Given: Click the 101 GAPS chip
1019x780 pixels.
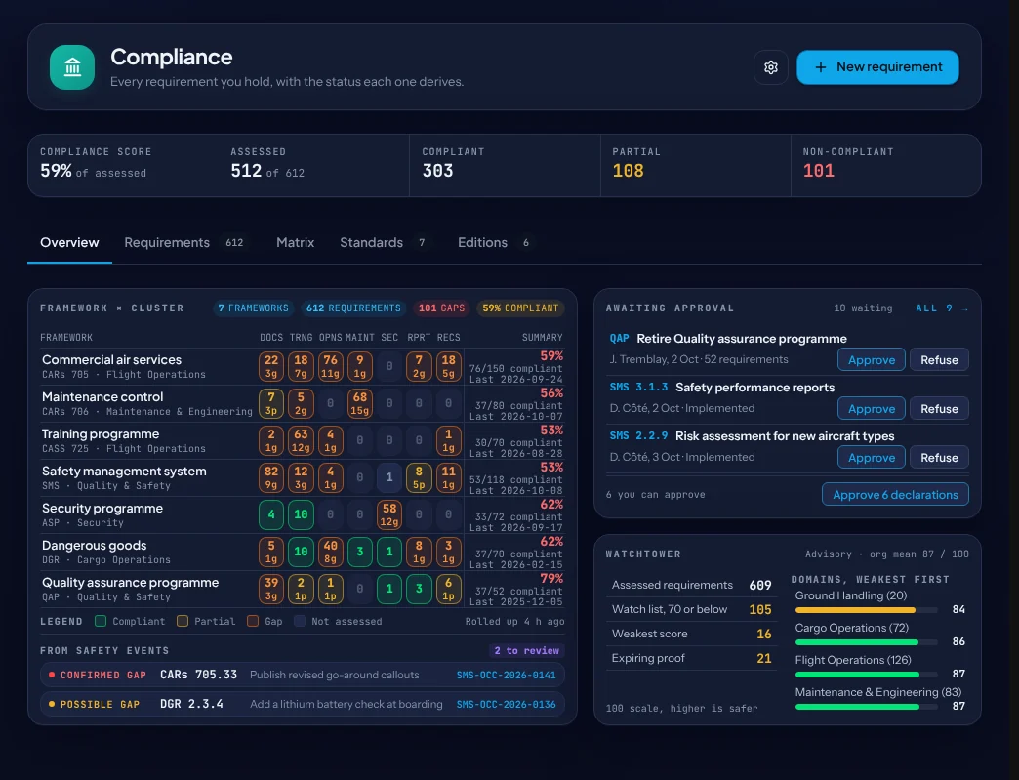Looking at the screenshot, I should [441, 308].
